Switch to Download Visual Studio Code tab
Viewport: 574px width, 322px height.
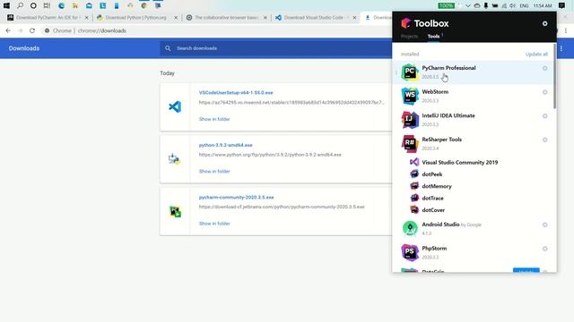click(315, 18)
